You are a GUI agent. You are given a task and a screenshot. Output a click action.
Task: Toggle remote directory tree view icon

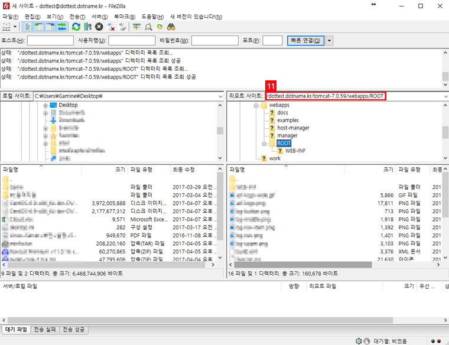(51, 27)
